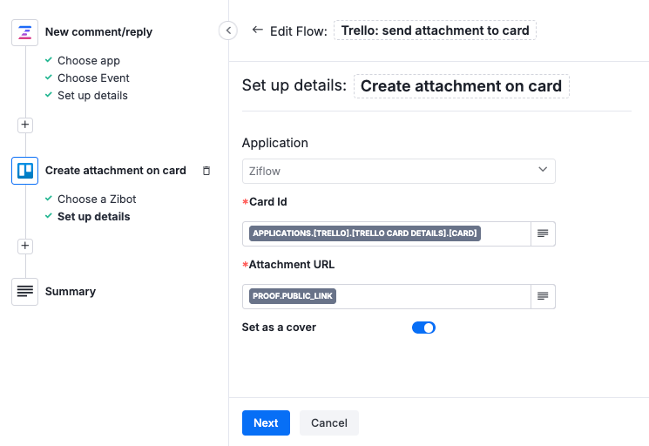Click the green checkmark beside Choose Event
The width and height of the screenshot is (649, 446).
pos(49,78)
